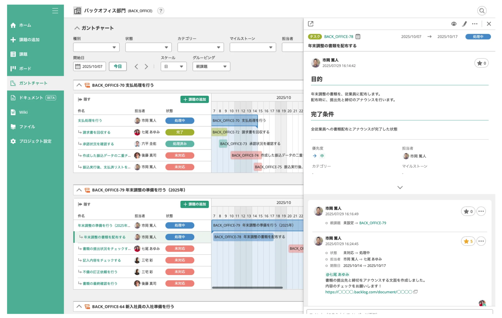Screen dimensions: 502x318
Task: Click 隠す in the BACK_OFFICE-70 table
Action: pos(84,100)
